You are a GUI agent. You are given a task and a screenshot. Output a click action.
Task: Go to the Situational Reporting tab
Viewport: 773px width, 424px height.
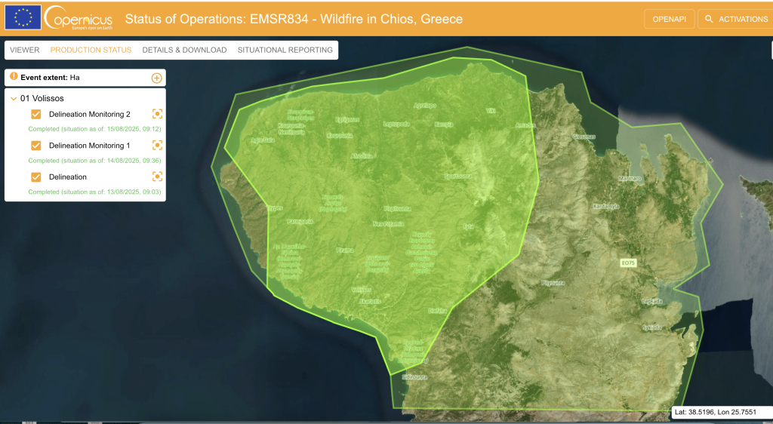coord(285,50)
